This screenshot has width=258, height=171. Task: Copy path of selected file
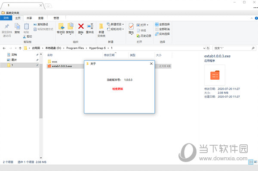(x=41, y=24)
